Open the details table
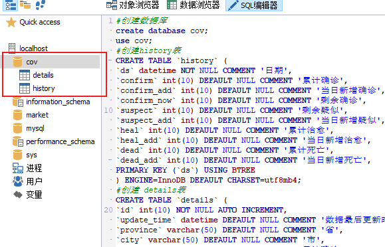The image size is (385, 247). (43, 75)
